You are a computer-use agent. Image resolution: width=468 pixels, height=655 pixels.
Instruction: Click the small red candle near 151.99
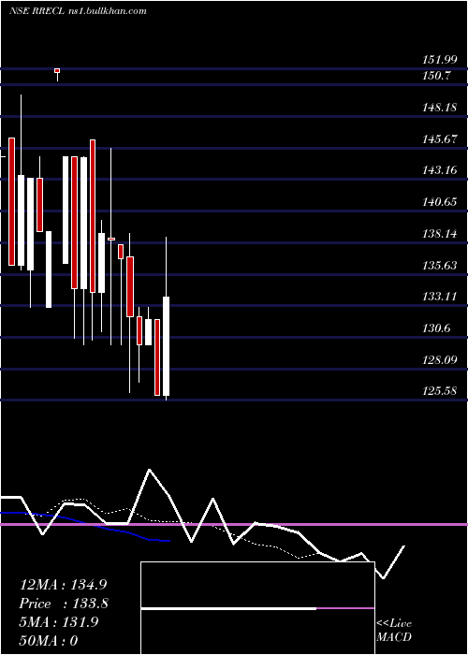pyautogui.click(x=57, y=71)
